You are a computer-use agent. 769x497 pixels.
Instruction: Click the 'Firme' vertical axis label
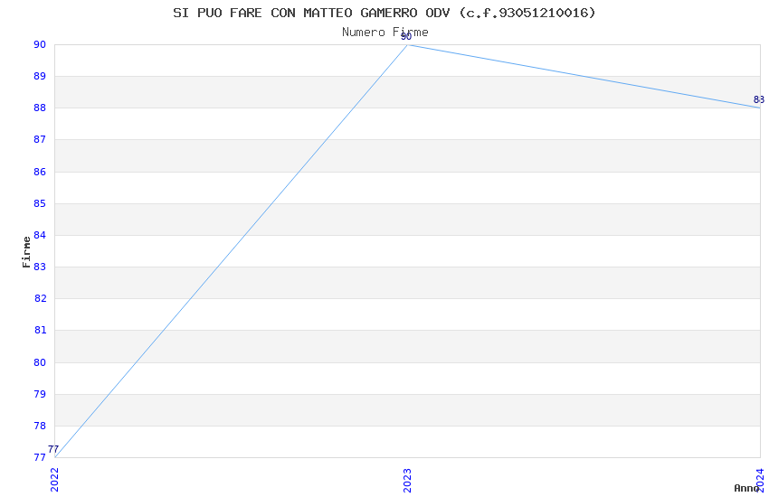26,252
